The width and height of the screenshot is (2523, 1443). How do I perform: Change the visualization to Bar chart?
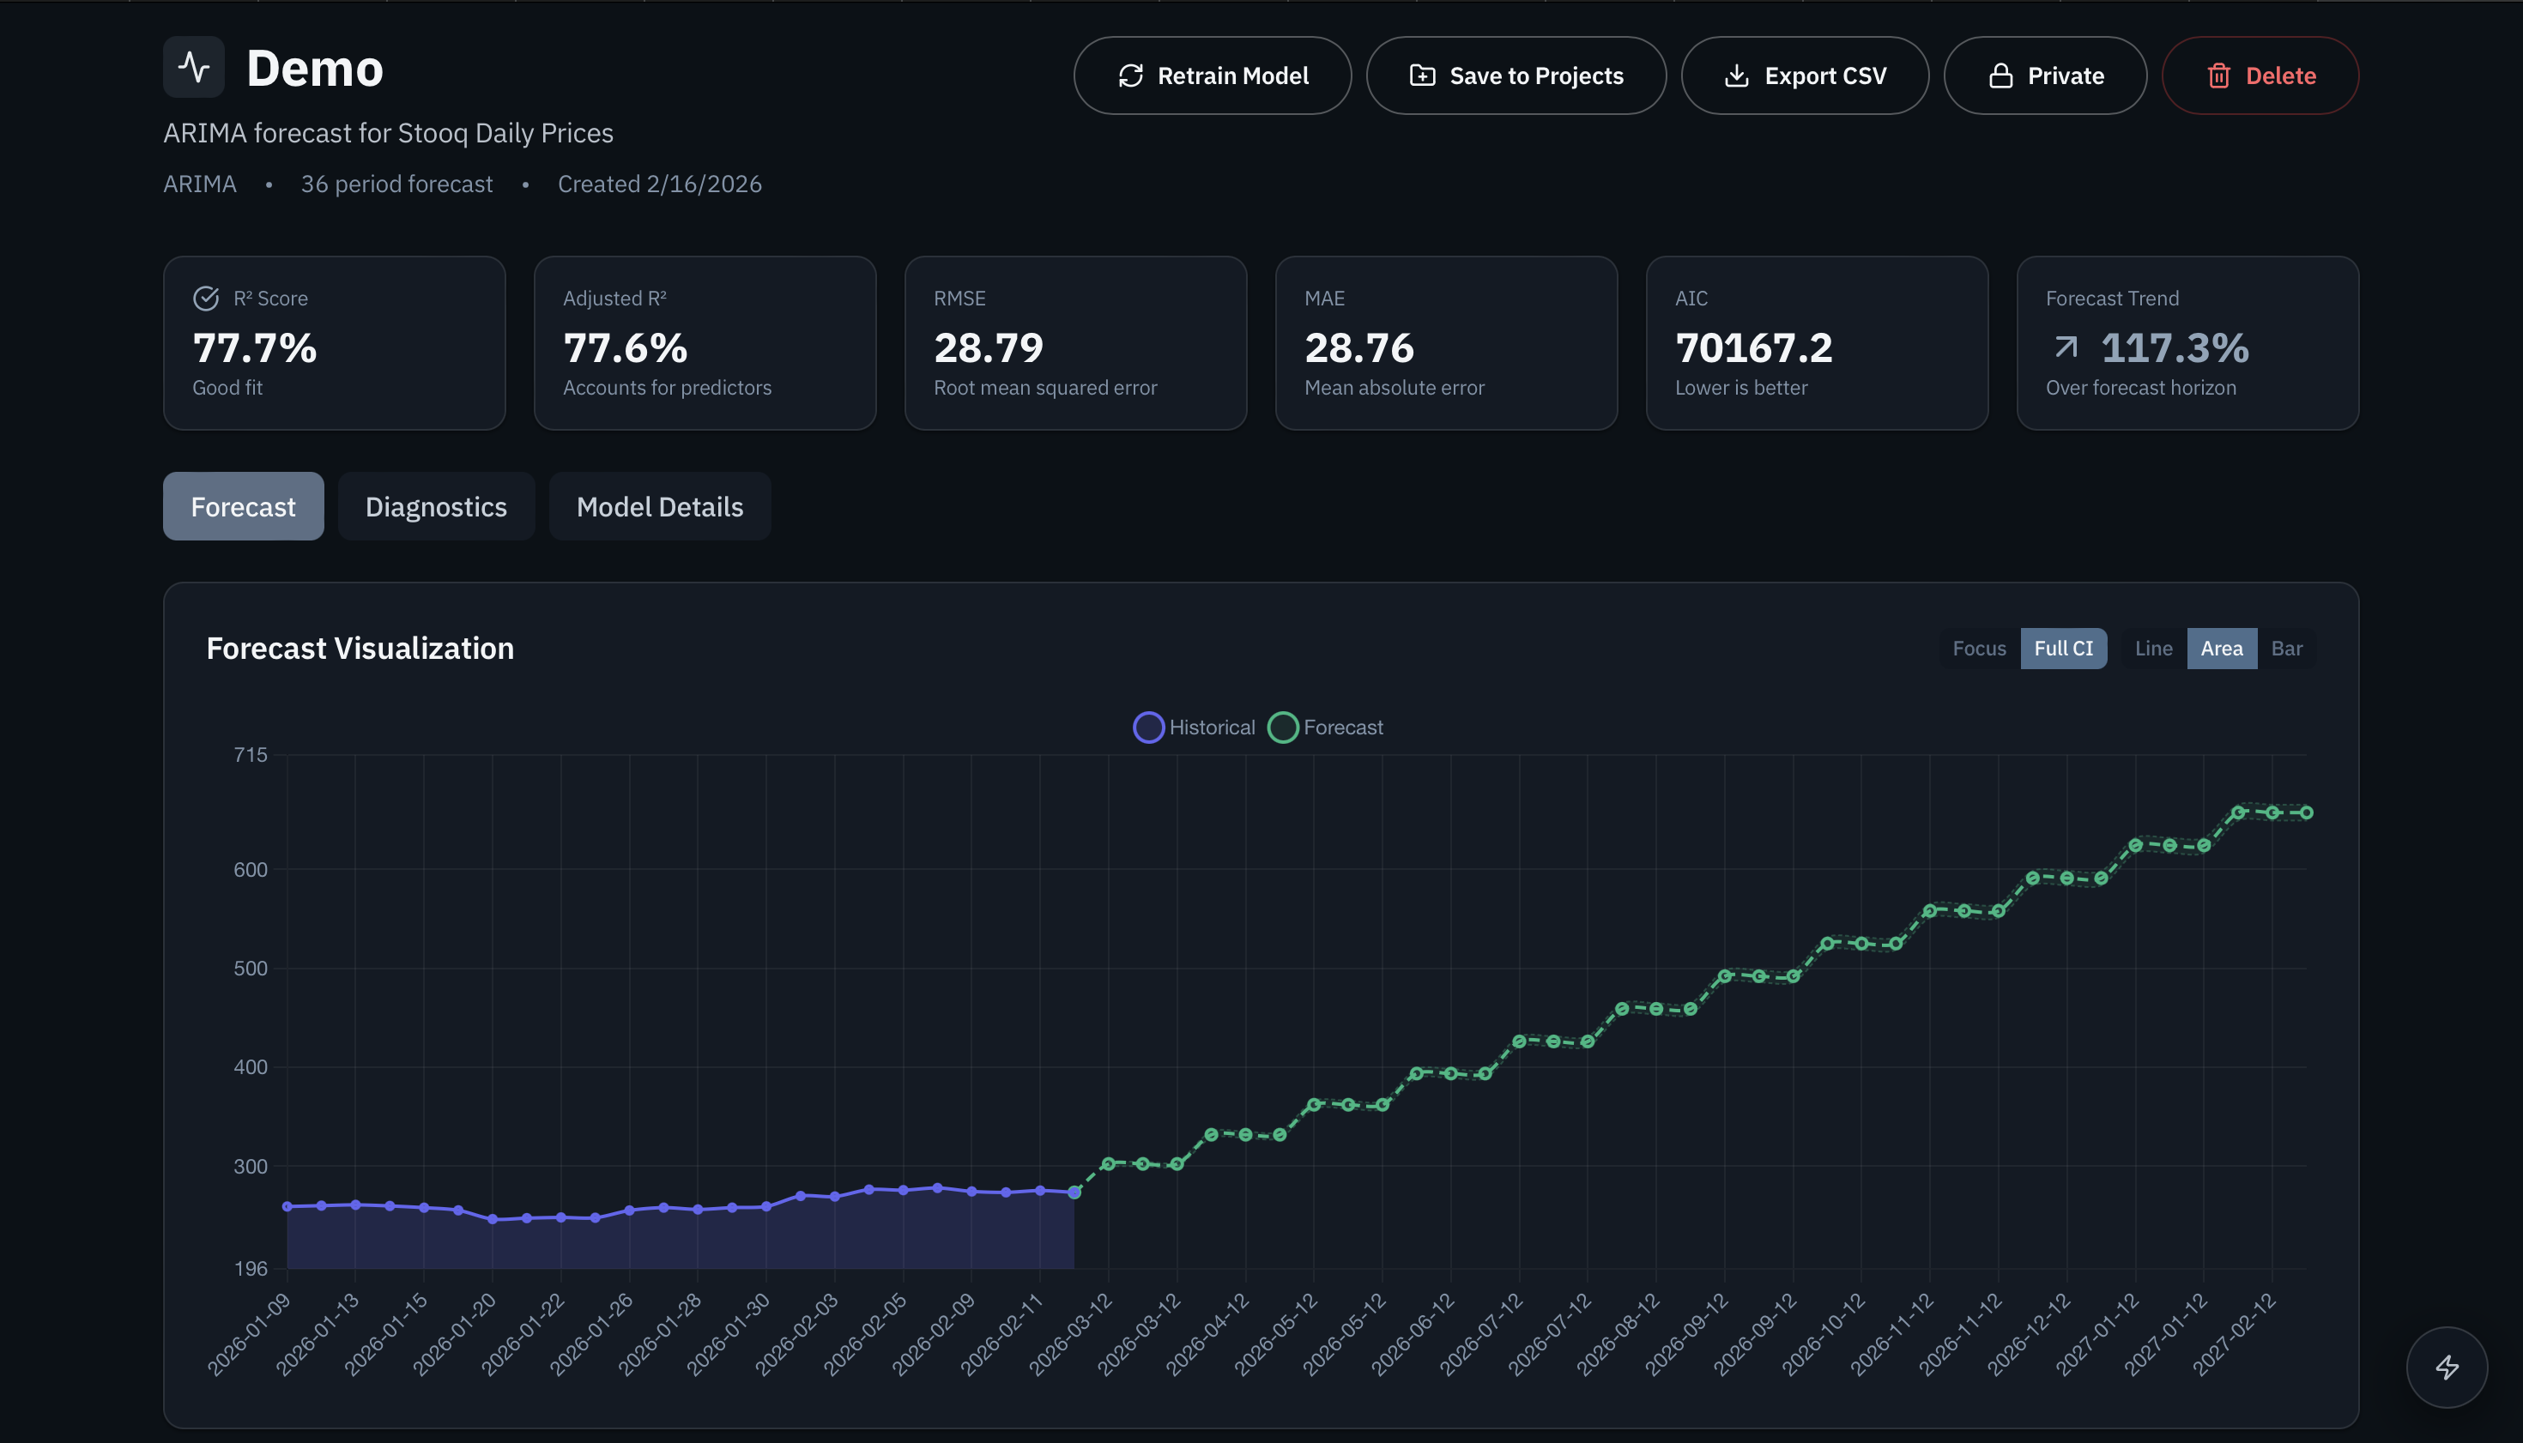[2286, 649]
